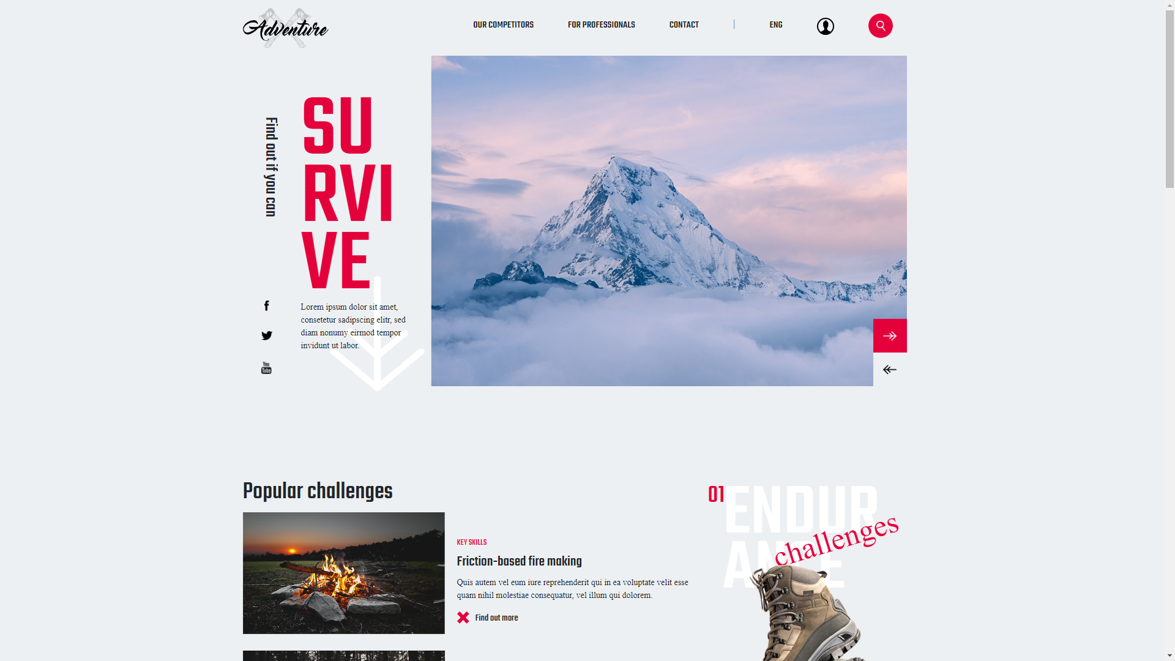Click the Friction-based fire making title

tap(520, 561)
